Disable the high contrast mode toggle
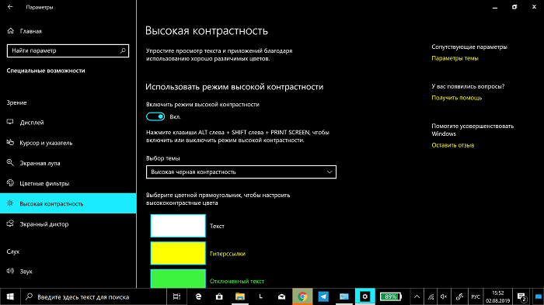This screenshot has width=544, height=305. coord(155,117)
